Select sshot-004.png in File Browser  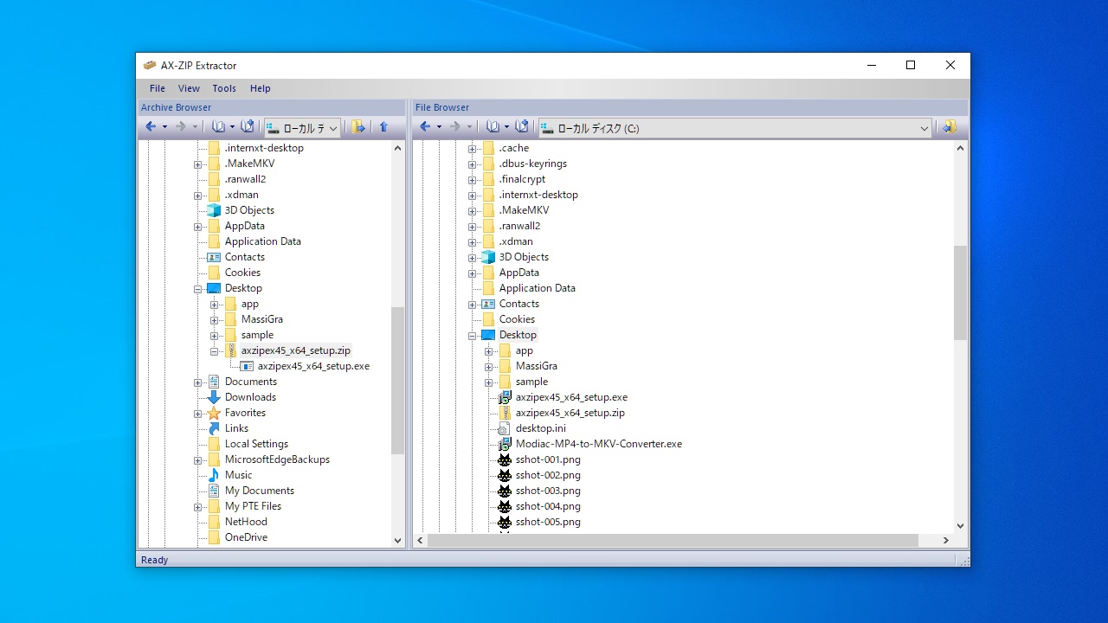click(x=548, y=506)
